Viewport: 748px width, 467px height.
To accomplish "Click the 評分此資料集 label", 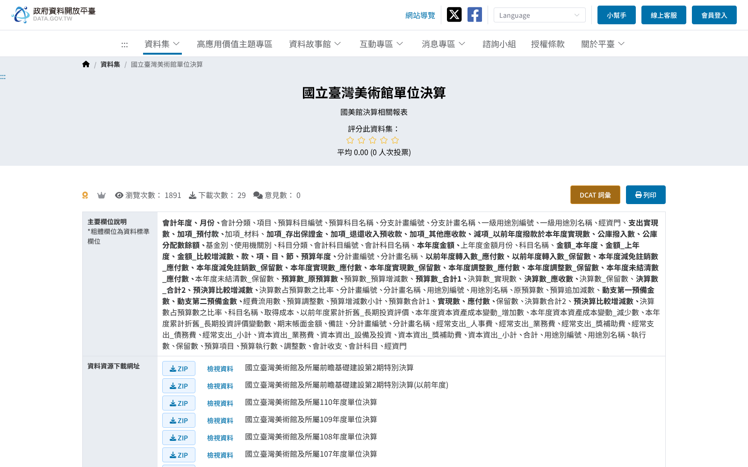I will [x=374, y=128].
